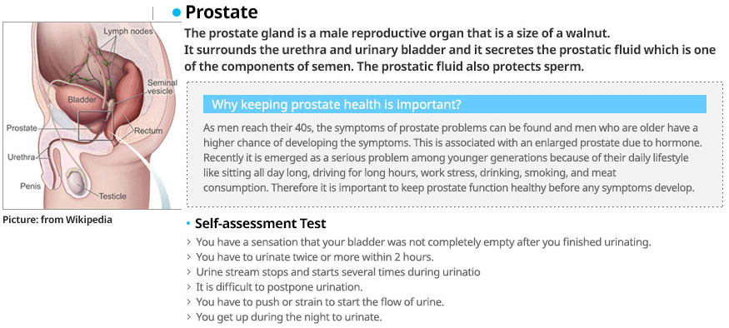Viewport: 729px width, 328px height.
Task: Click the Bladder label in the diagram
Action: coord(82,100)
